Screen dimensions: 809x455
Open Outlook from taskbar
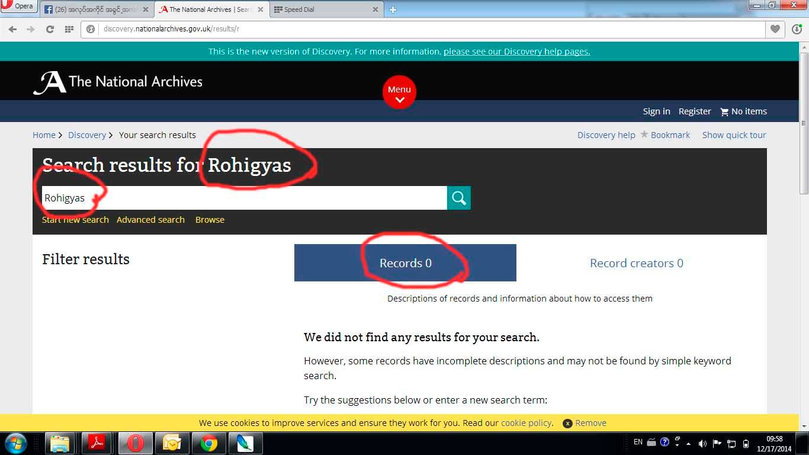click(172, 443)
